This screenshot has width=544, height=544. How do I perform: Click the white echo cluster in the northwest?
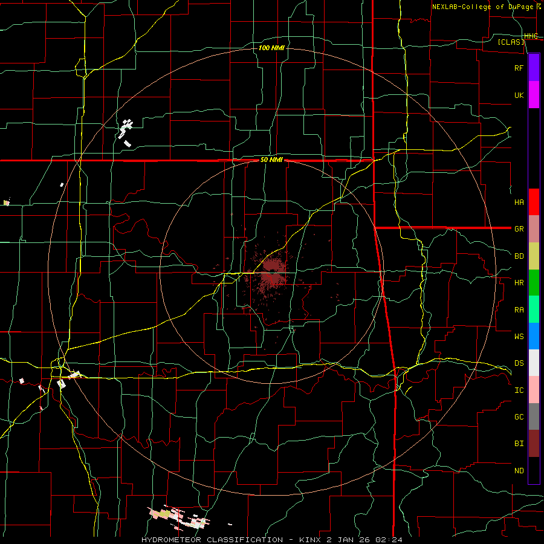click(x=126, y=133)
